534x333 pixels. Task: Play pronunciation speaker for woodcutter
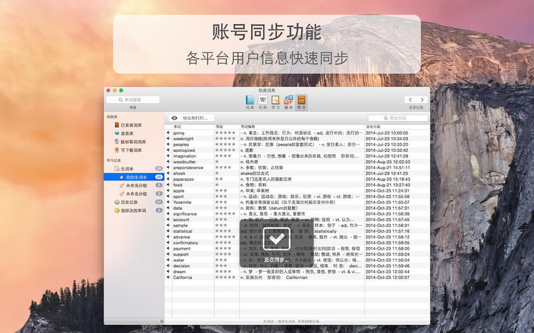168,162
